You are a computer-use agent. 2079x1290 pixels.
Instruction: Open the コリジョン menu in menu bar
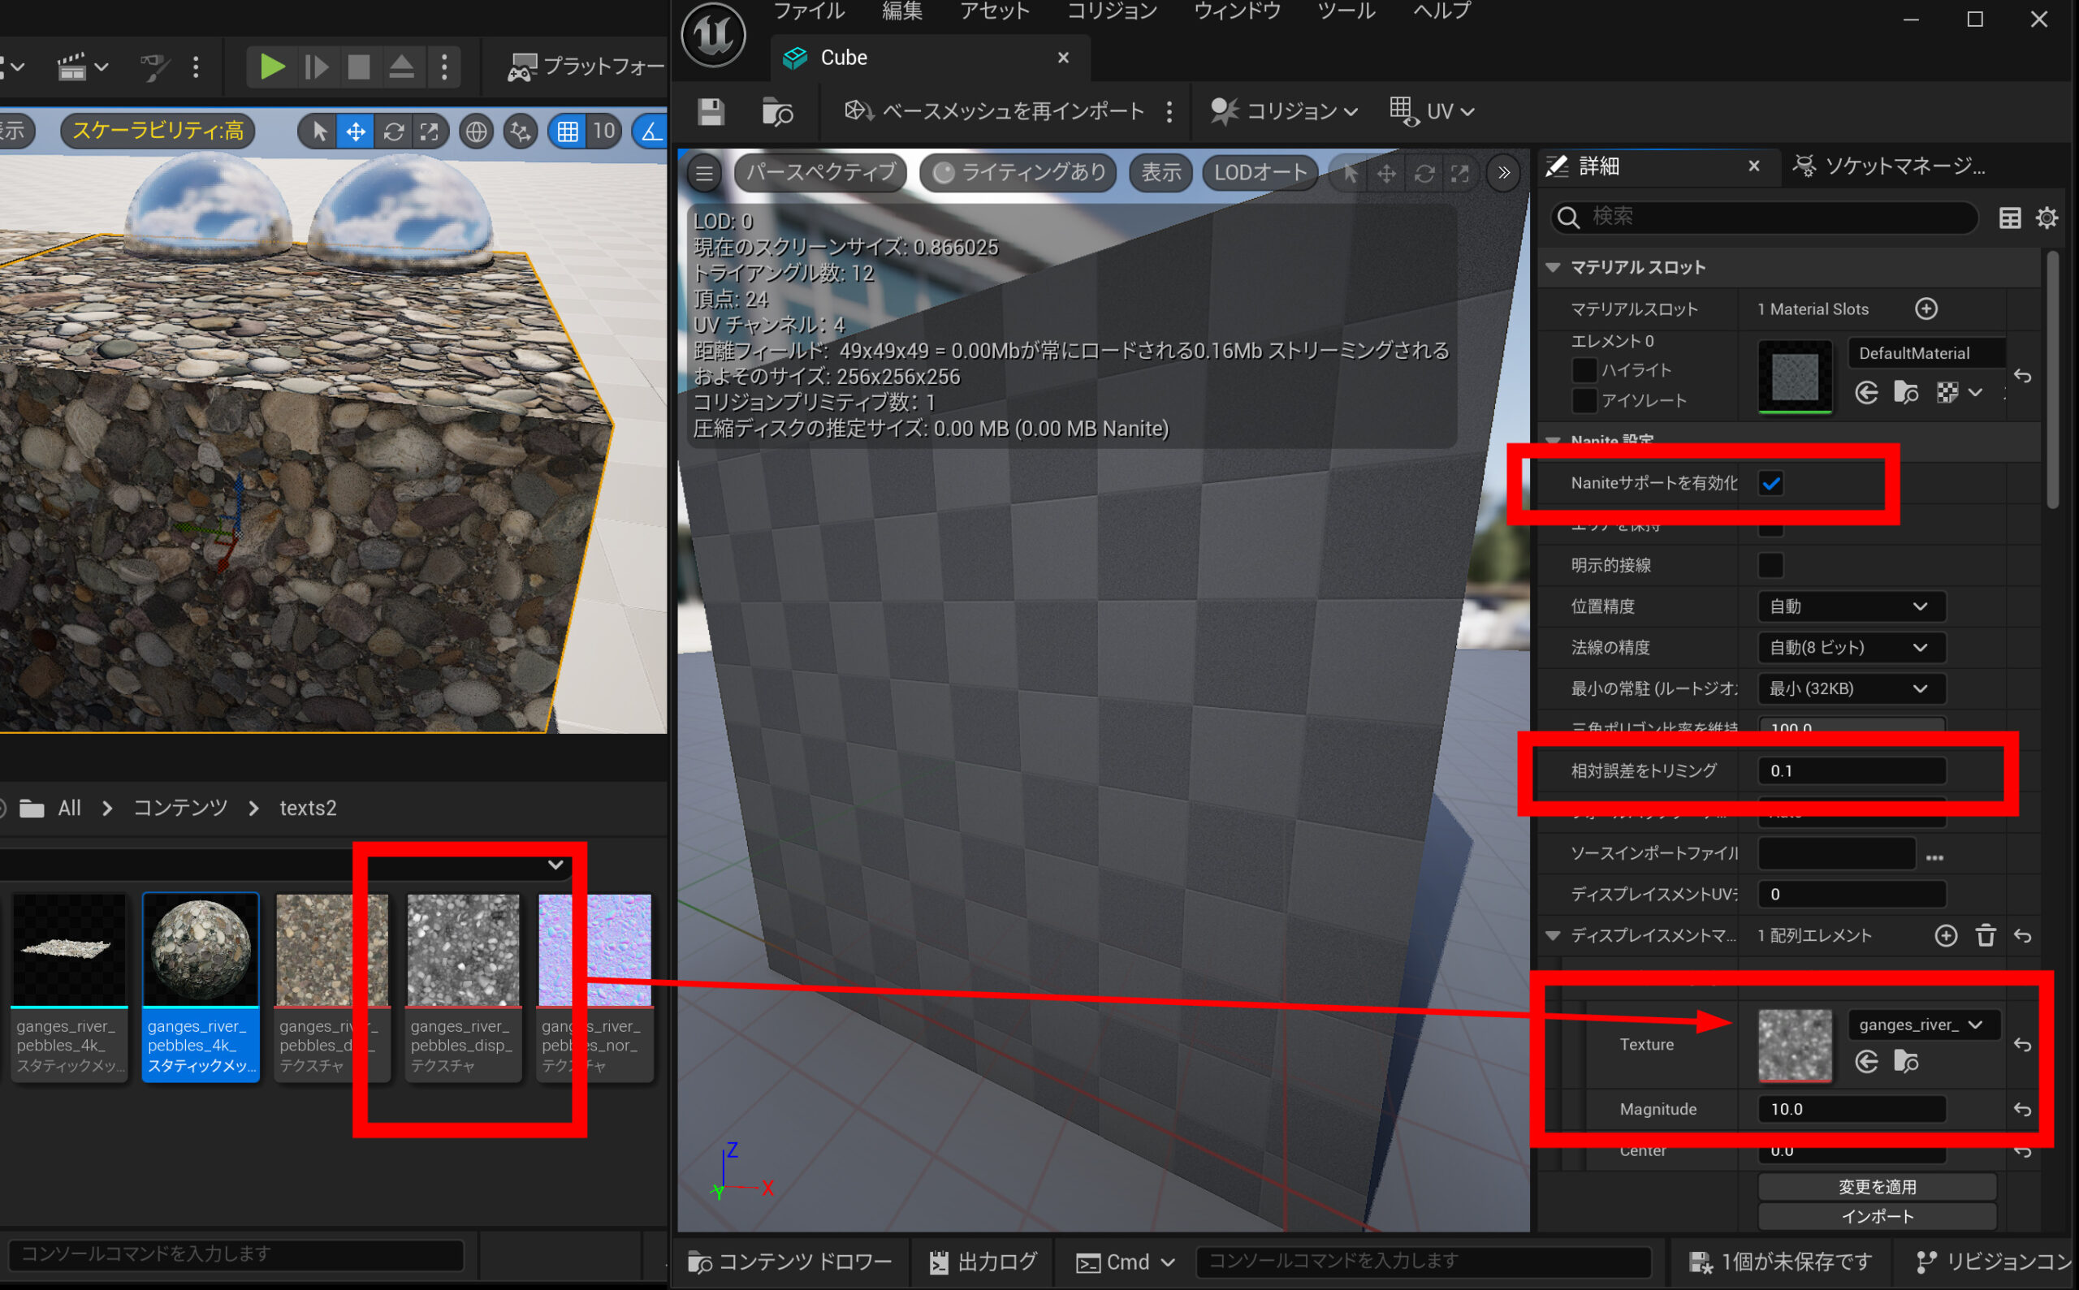click(1111, 12)
